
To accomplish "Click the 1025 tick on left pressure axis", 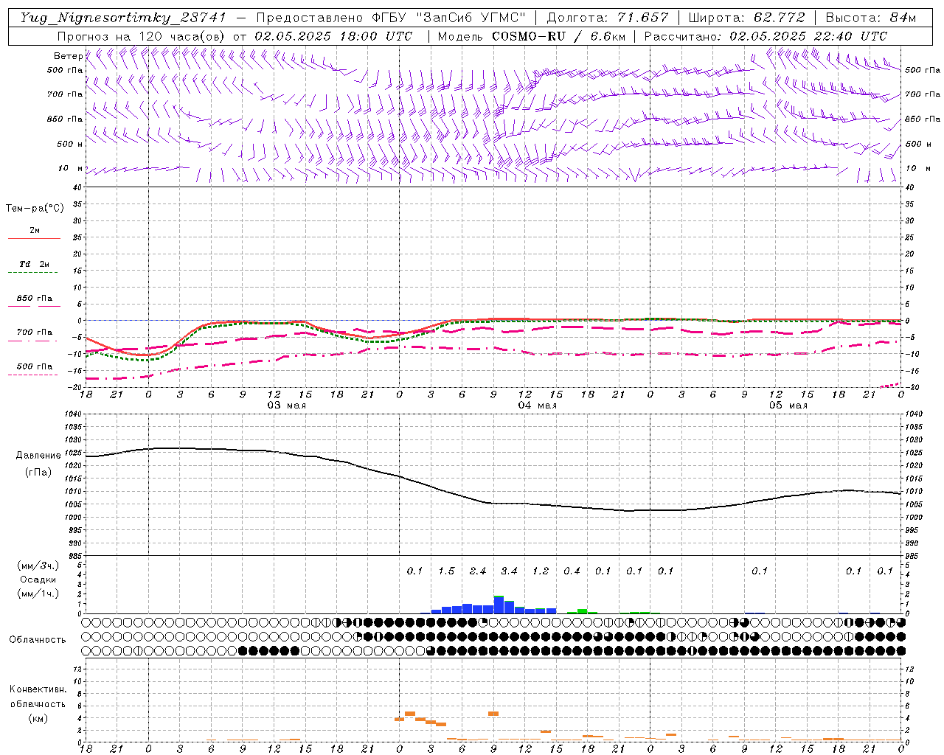I will (x=74, y=453).
